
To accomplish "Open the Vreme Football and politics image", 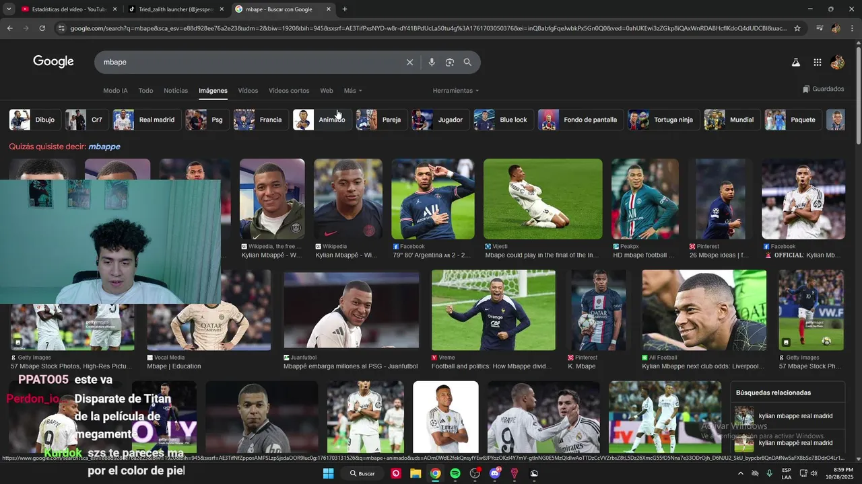I will (494, 310).
